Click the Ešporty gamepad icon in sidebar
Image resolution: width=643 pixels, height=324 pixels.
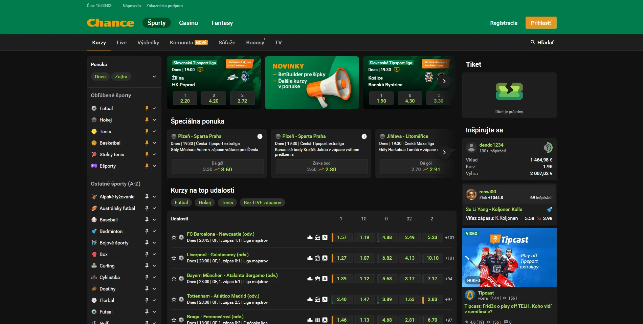tap(94, 166)
